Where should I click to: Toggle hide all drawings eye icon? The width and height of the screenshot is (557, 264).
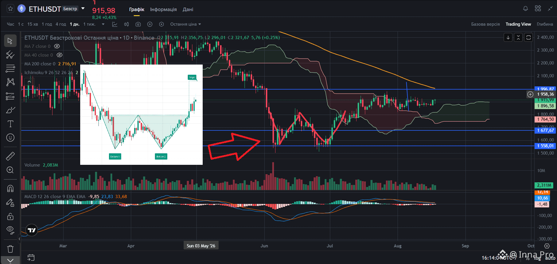[x=10, y=230]
